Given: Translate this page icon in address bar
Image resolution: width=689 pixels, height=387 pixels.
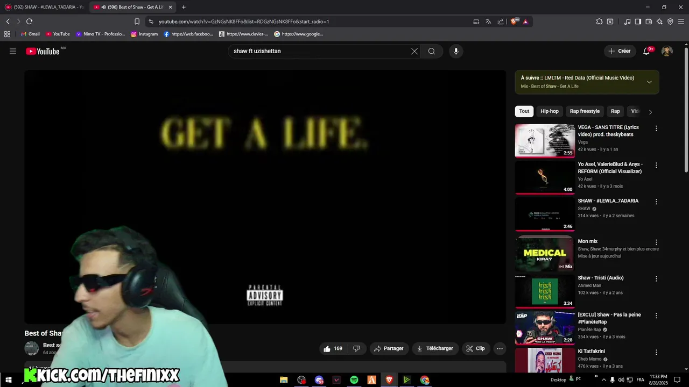Looking at the screenshot, I should coord(488,21).
